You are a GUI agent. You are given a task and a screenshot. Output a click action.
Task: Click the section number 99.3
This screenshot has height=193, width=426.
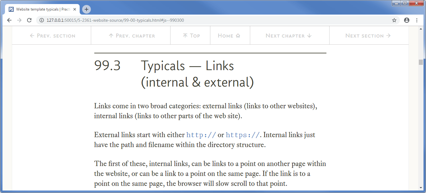click(107, 66)
